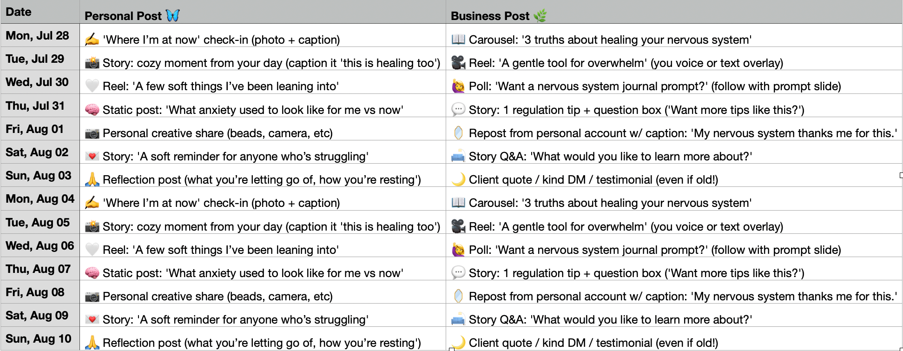Select the 'Sun, Aug 10' date cell
Image resolution: width=903 pixels, height=351 pixels.
click(x=39, y=338)
